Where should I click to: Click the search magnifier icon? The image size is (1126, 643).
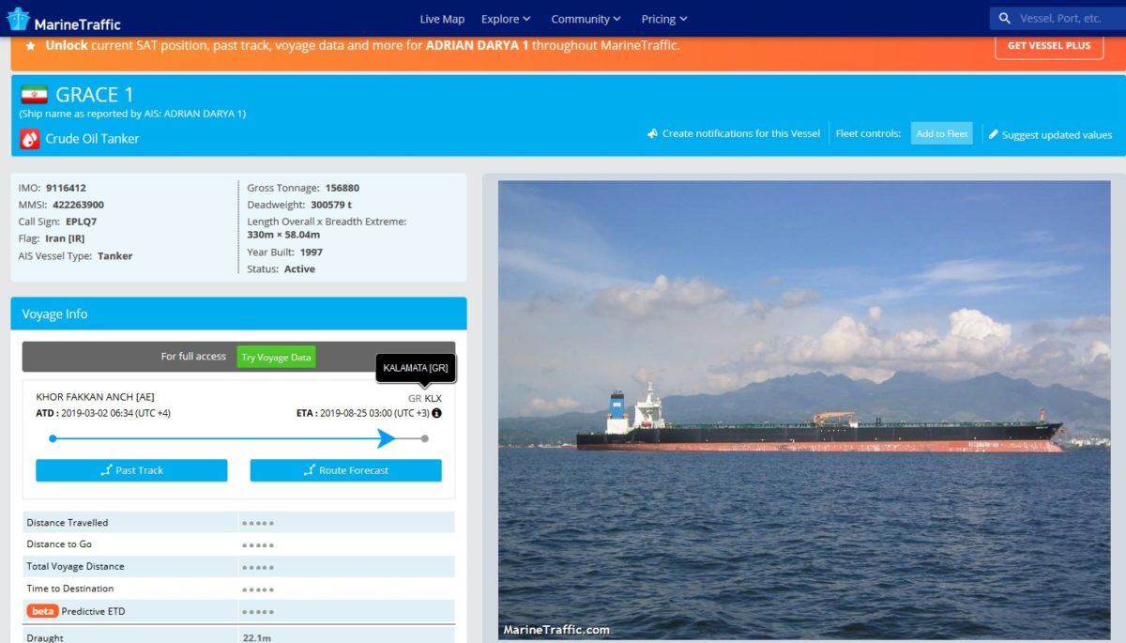point(1005,19)
